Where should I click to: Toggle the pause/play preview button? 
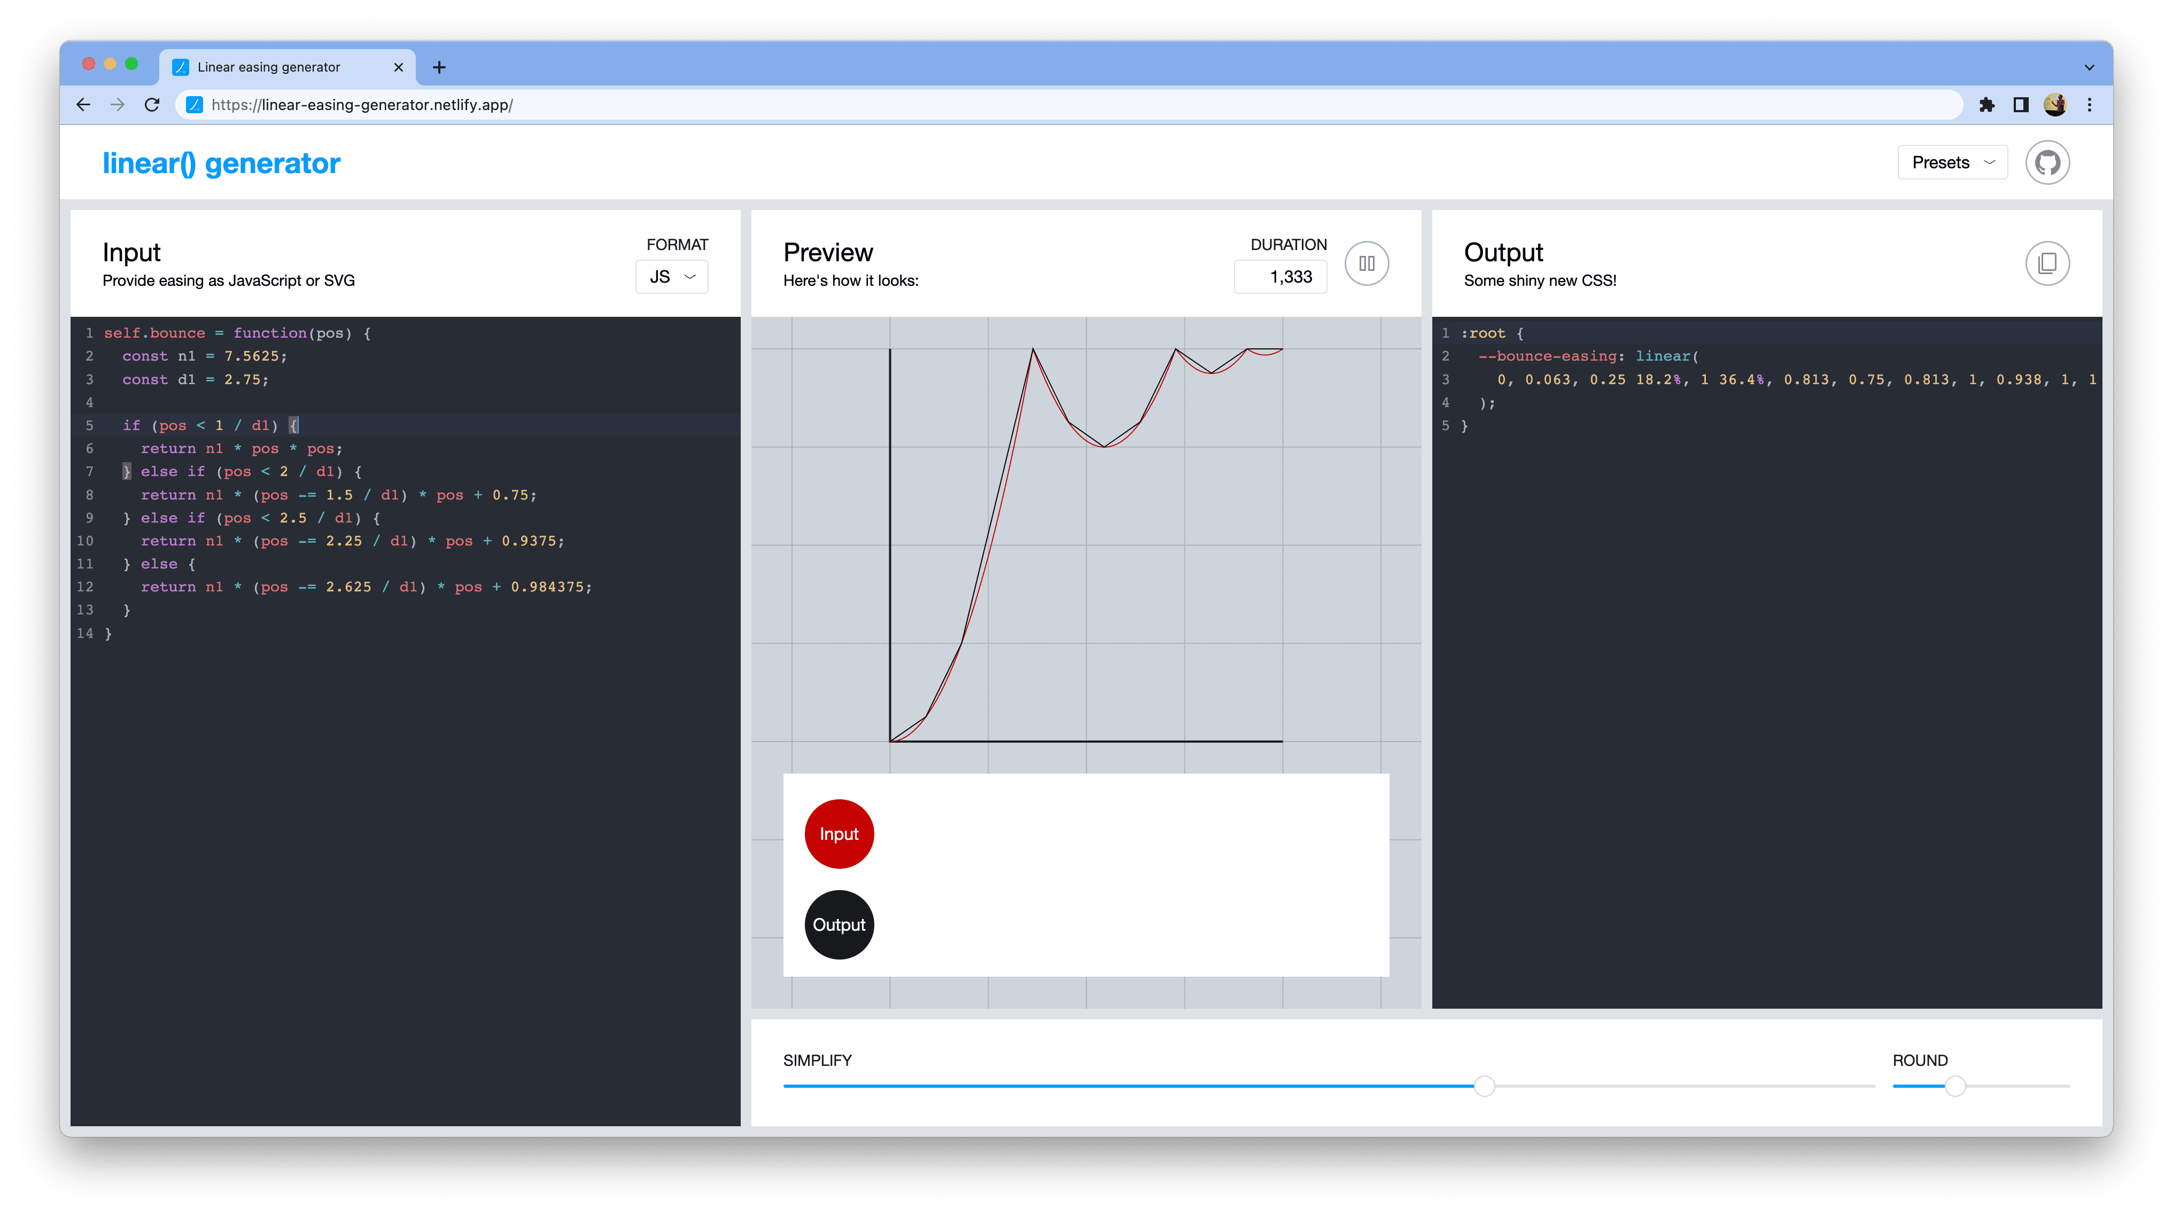pos(1367,263)
